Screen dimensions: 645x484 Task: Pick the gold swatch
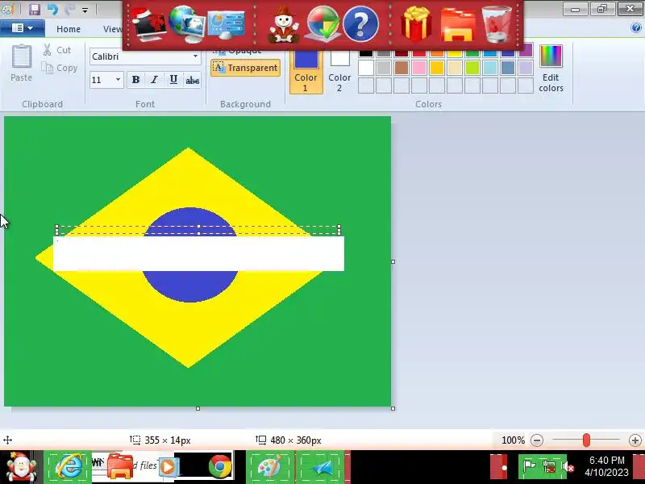(x=437, y=68)
